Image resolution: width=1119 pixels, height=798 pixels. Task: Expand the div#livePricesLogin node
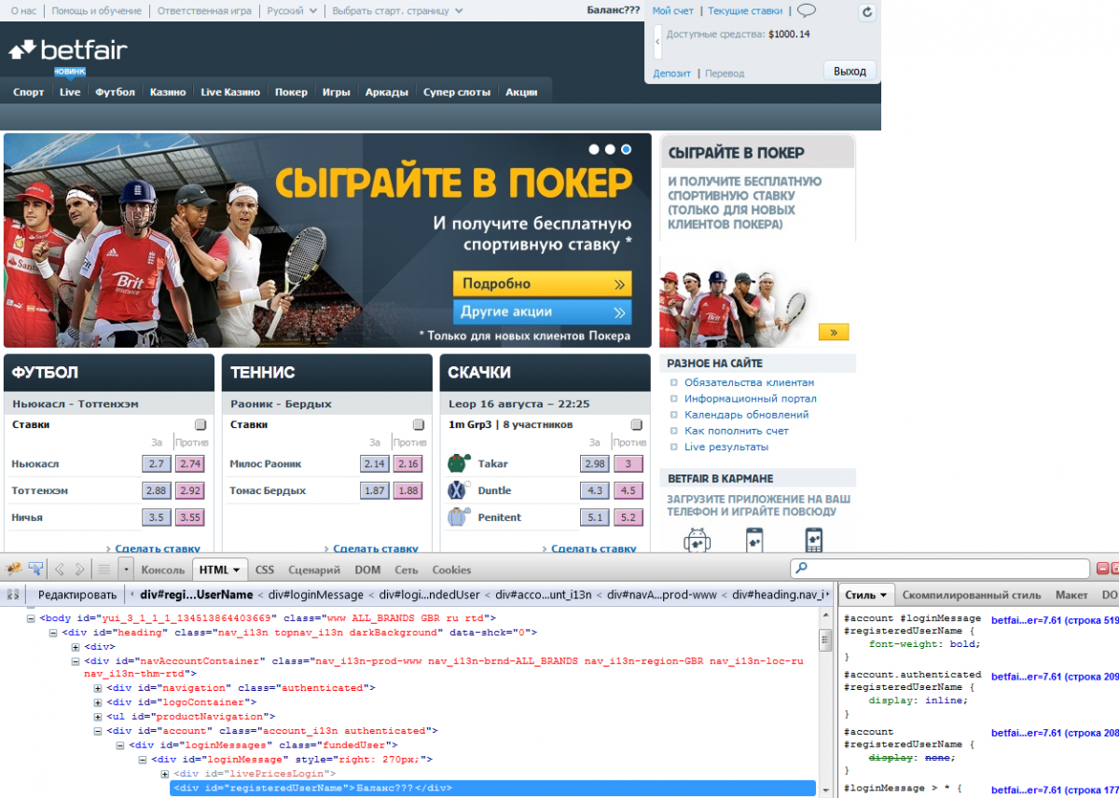pos(165,774)
